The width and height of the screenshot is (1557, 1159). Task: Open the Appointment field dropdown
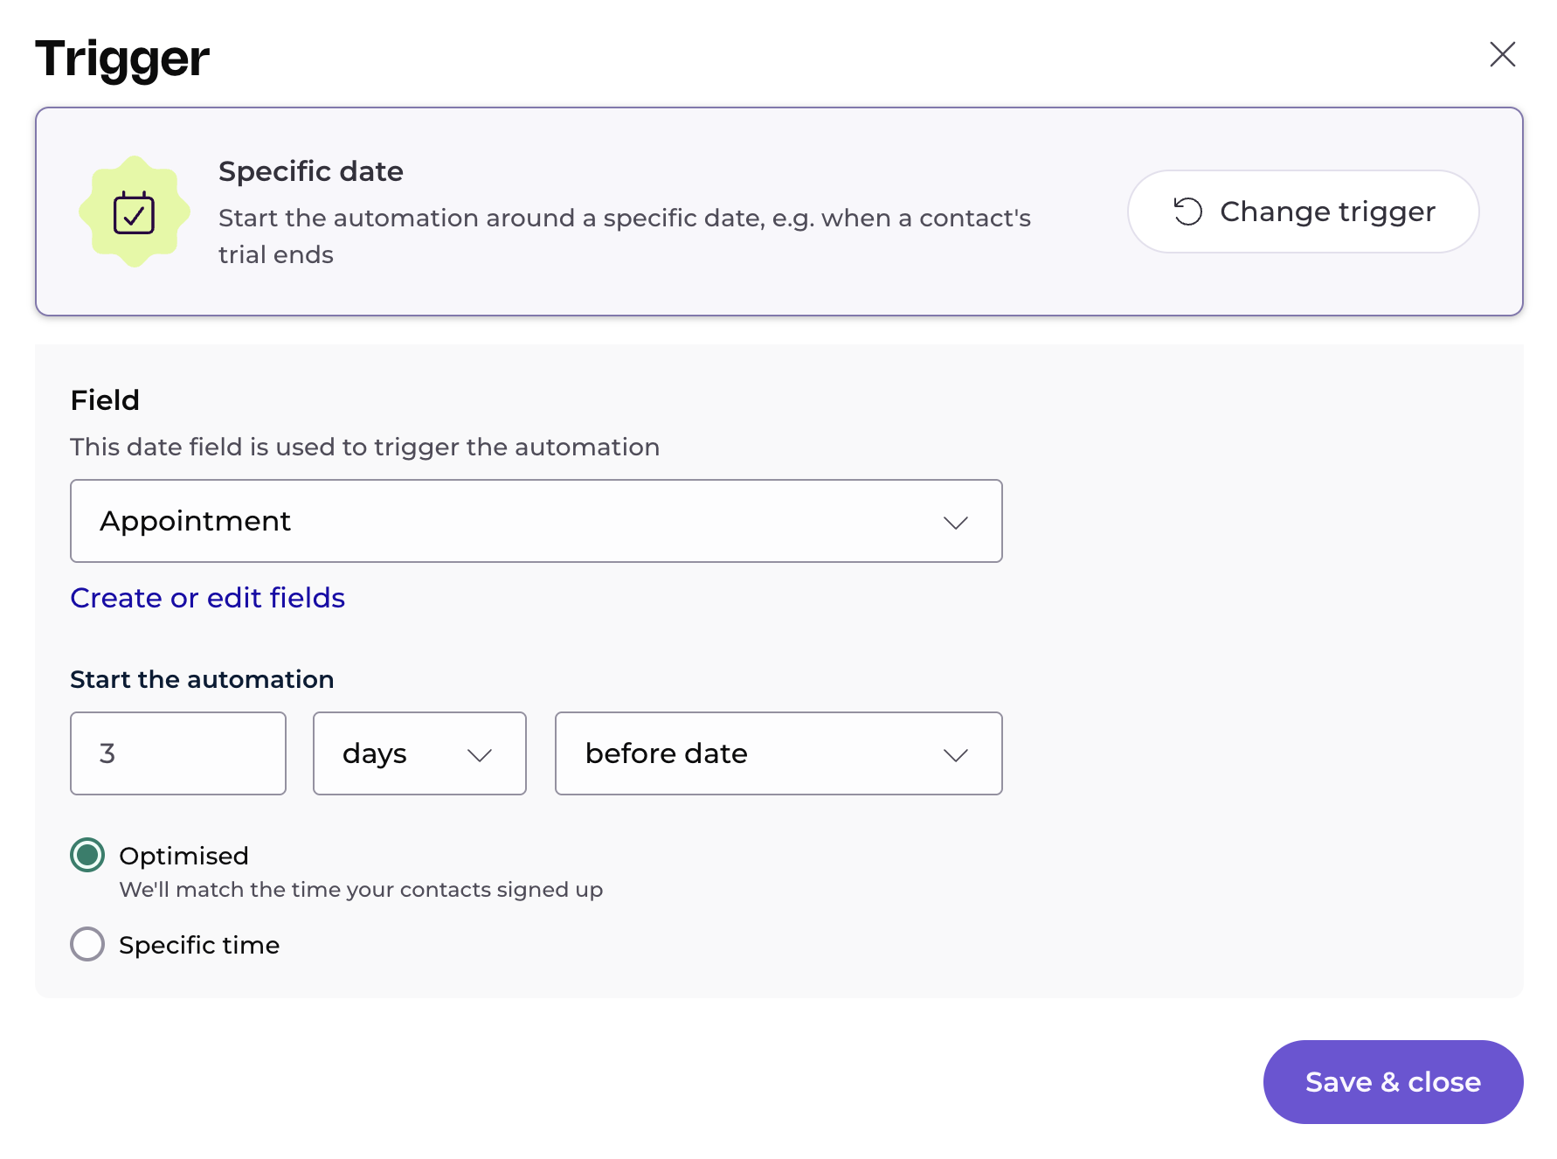[536, 521]
